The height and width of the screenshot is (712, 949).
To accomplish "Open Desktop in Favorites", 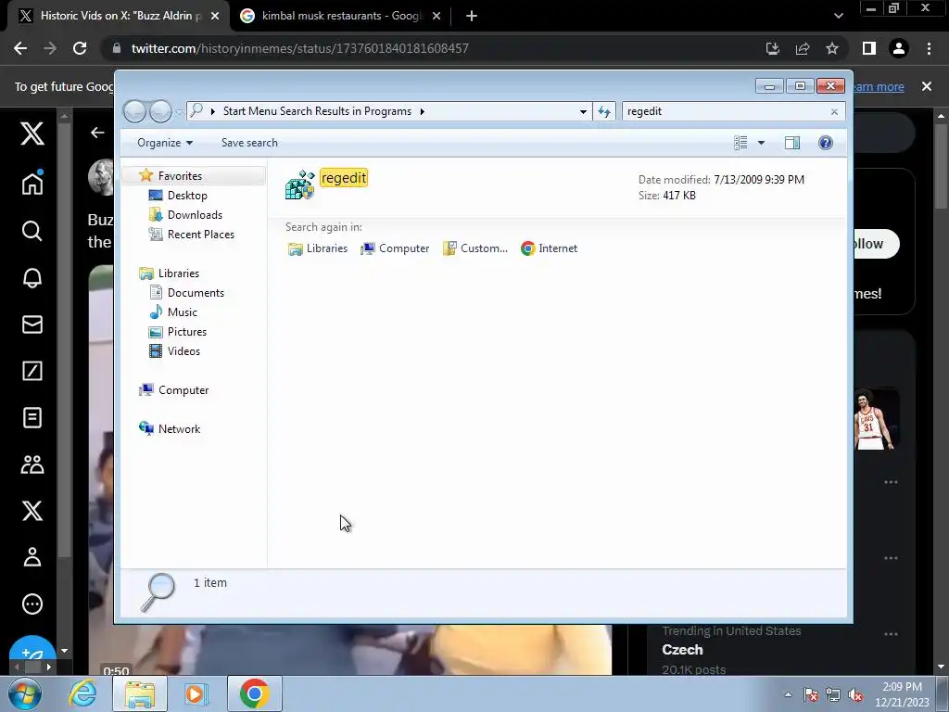I will point(187,196).
